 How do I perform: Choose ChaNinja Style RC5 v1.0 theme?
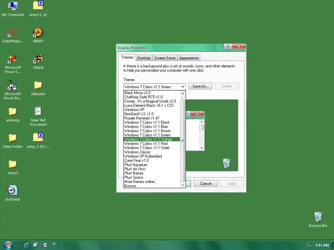coord(152,97)
